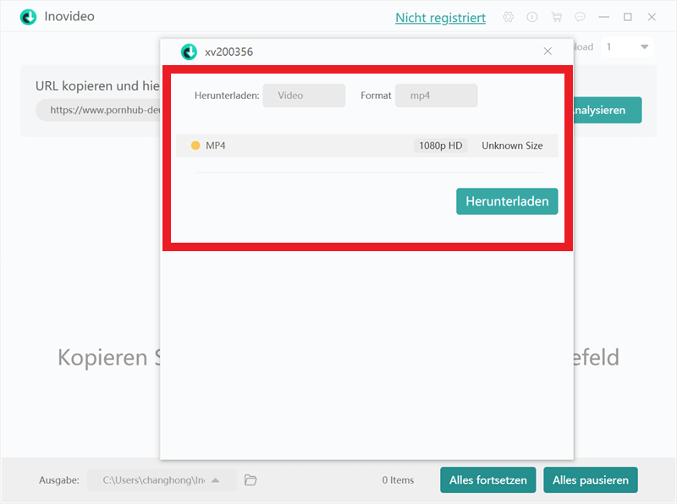
Task: Open output folder via folder icon
Action: [250, 480]
